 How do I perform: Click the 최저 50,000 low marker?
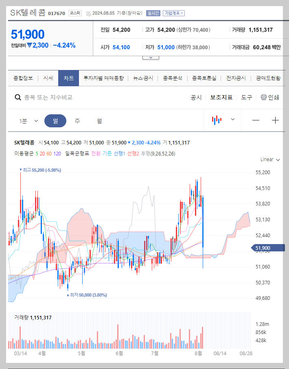[x=87, y=295]
